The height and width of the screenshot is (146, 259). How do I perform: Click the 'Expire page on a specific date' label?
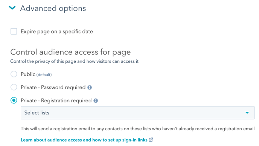point(56,32)
